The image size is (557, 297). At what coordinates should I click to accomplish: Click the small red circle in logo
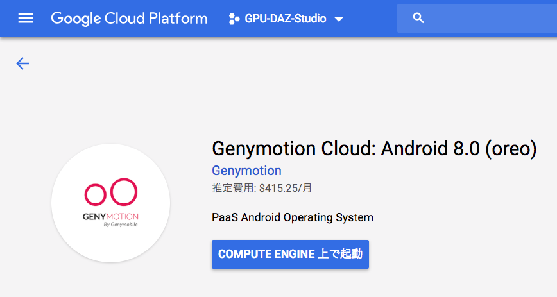pos(95,194)
